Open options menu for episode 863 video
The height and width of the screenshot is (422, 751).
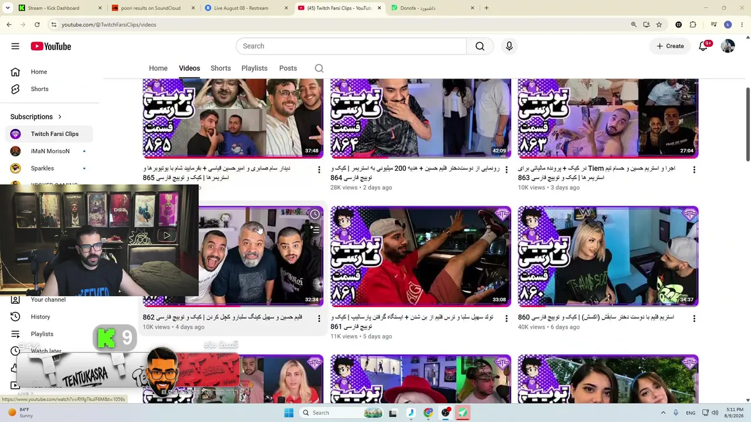click(x=694, y=170)
